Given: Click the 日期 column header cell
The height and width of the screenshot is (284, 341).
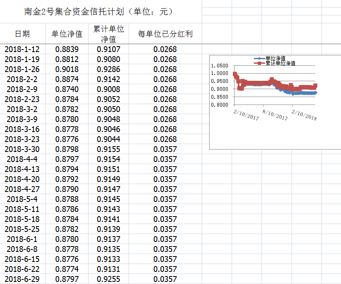Looking at the screenshot, I should point(22,34).
